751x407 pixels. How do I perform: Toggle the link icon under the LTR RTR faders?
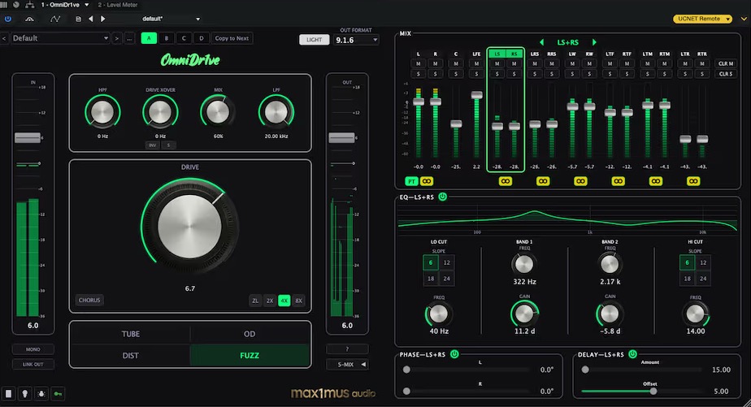[x=693, y=181]
